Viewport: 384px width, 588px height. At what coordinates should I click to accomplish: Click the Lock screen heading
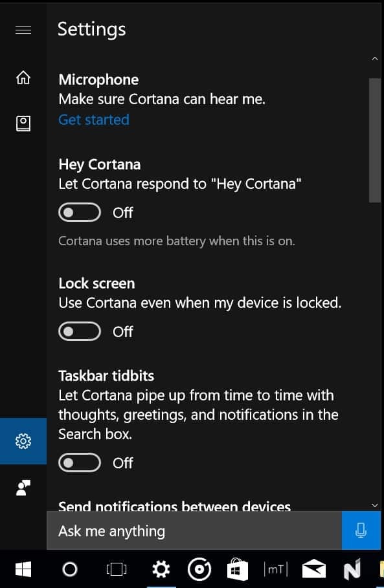coord(96,283)
